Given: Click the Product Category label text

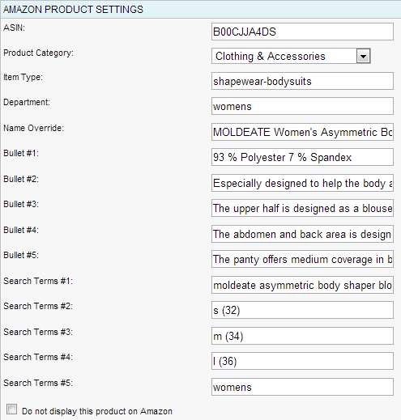Looking at the screenshot, I should (38, 53).
